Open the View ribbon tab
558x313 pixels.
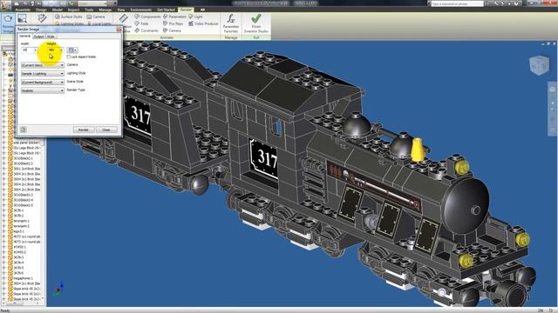tap(121, 10)
